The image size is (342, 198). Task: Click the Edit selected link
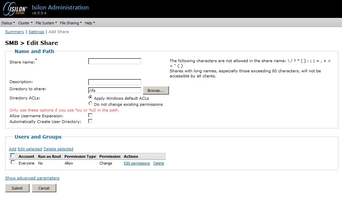pyautogui.click(x=30, y=149)
